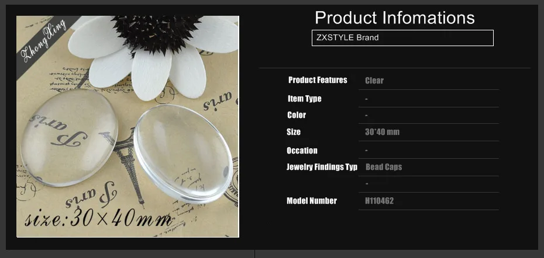Click the Color label

point(297,115)
